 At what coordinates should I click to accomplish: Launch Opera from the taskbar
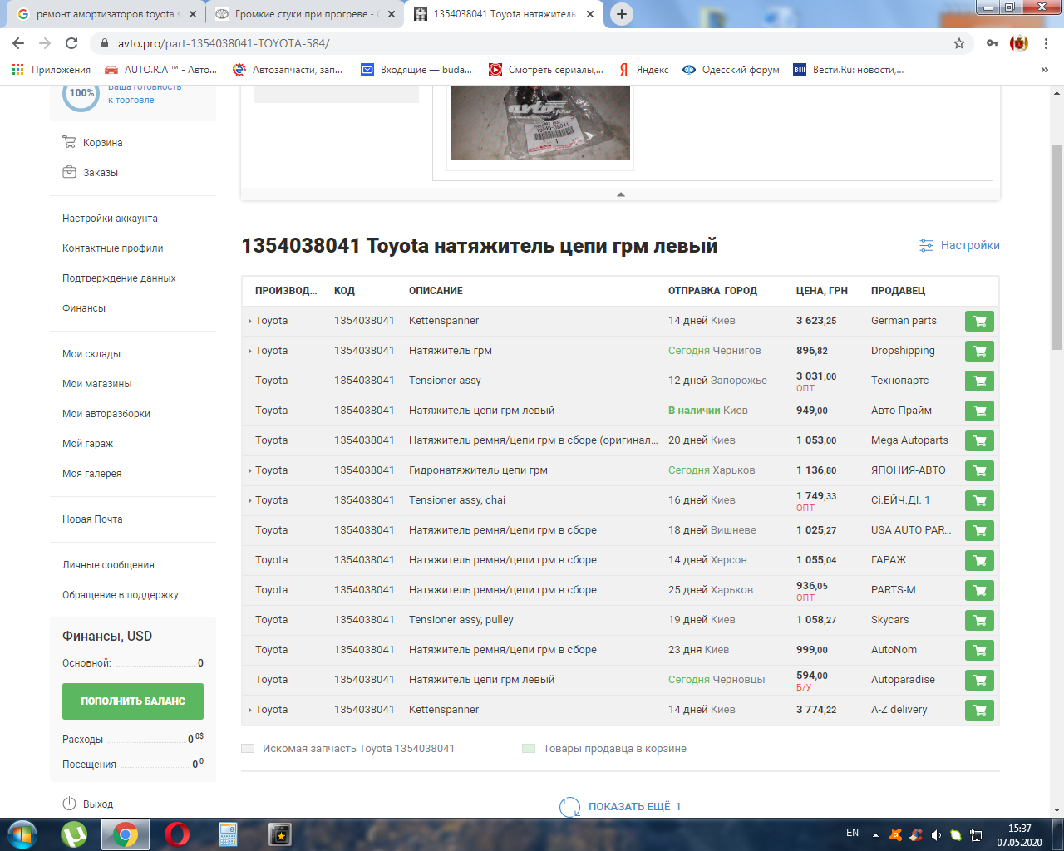click(x=176, y=834)
